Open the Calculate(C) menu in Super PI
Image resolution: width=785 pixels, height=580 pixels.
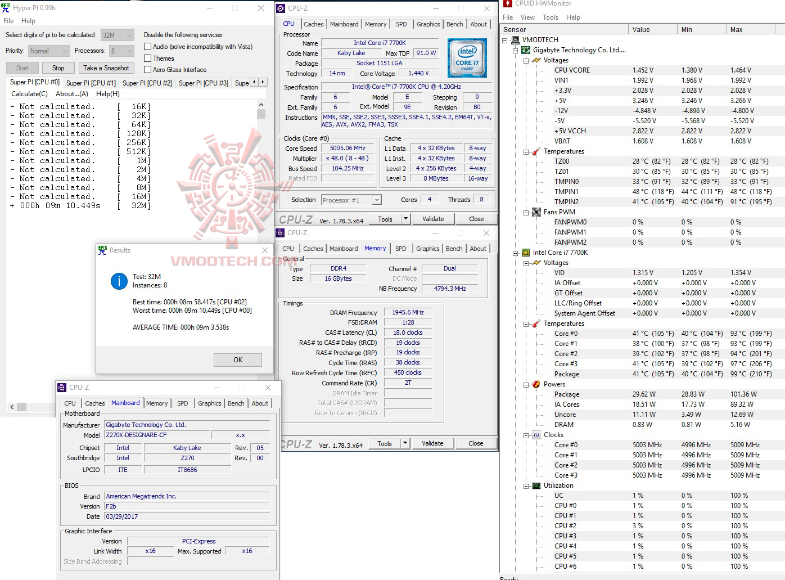point(29,94)
